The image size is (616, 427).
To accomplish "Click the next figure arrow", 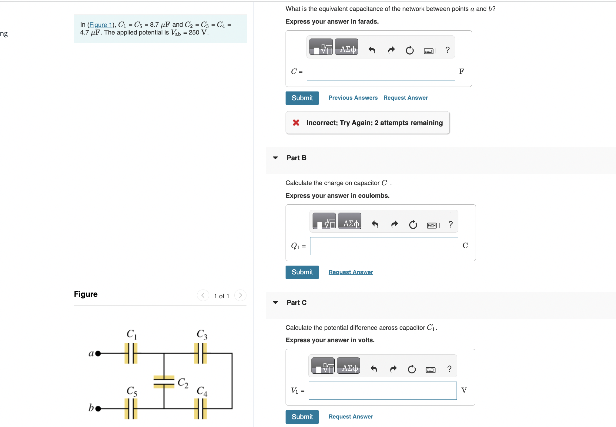I will (240, 295).
